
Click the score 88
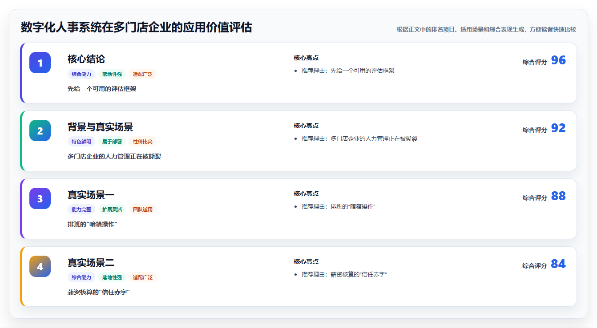pyautogui.click(x=558, y=196)
